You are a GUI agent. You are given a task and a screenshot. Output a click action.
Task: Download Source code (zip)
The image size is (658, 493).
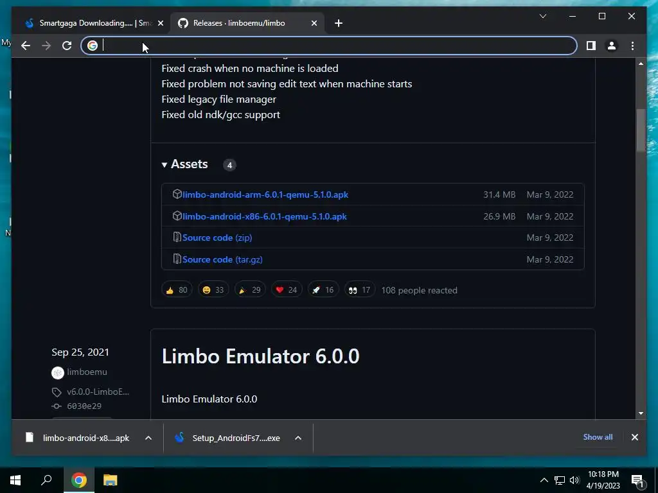coord(217,238)
